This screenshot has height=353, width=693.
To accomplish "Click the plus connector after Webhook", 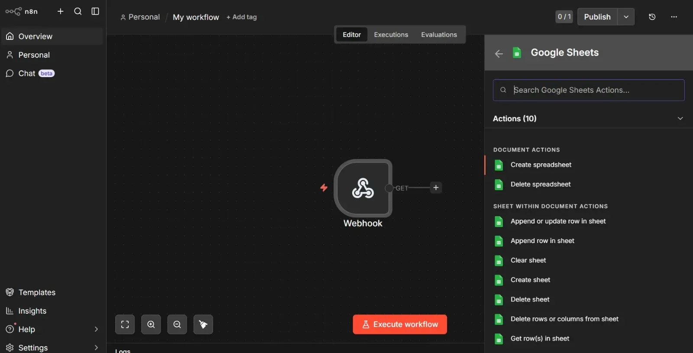I will point(436,188).
